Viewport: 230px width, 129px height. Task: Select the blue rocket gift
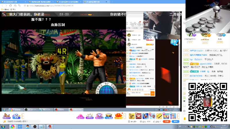(x=145, y=116)
